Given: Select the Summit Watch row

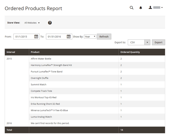Looking at the screenshot, I should [x=39, y=85].
